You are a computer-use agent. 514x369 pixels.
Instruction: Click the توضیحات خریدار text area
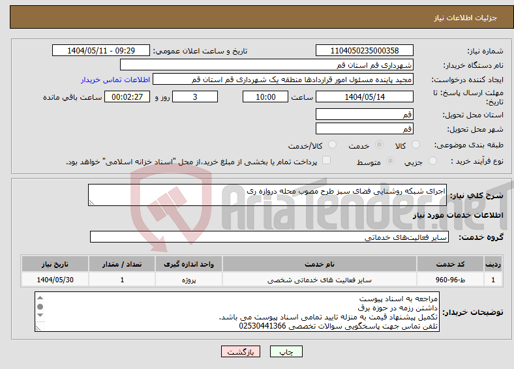pos(237,312)
